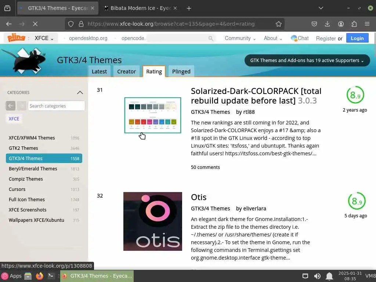Screen dimensions: 376x282
Task: Open the Pocket save icon
Action: pos(314,24)
